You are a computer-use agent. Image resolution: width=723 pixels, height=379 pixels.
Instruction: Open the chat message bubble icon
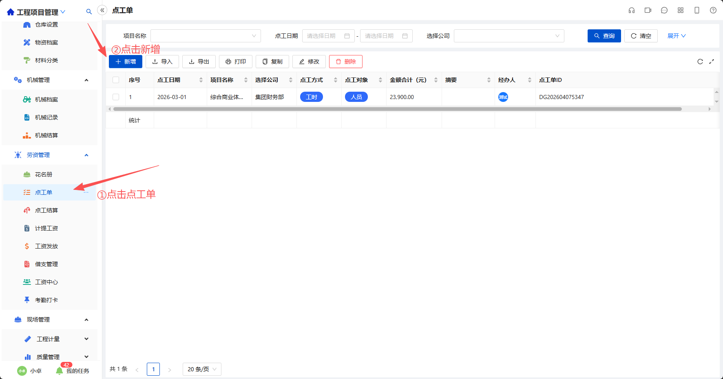coord(664,10)
